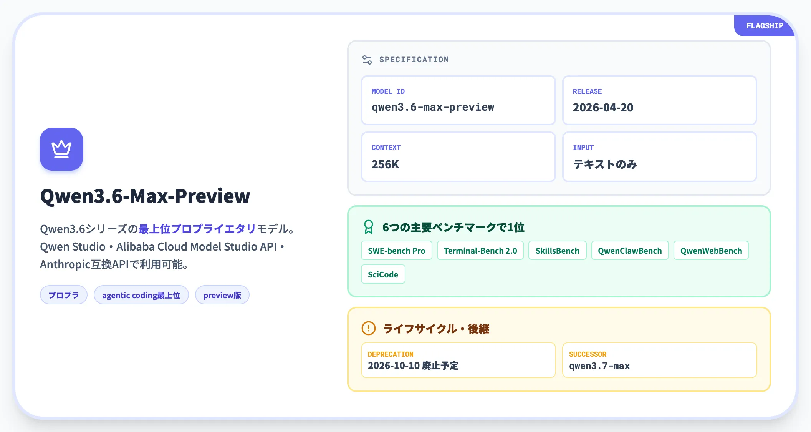This screenshot has width=811, height=432.
Task: Click the QwenClawBench chip
Action: 630,251
